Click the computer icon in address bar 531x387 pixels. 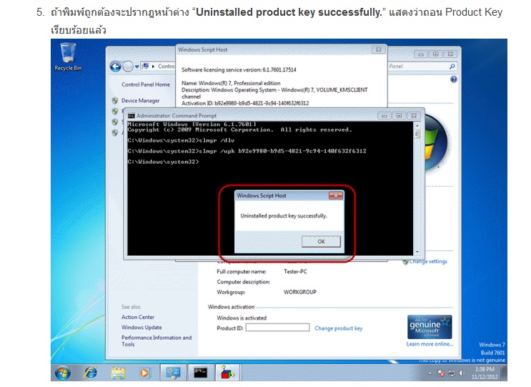coord(145,66)
